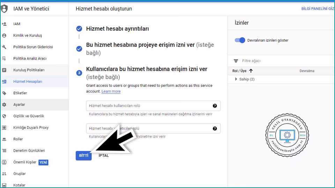Screen dimensions: 335x188
Task: Sort by Rol / Üye column header
Action: (x=239, y=71)
